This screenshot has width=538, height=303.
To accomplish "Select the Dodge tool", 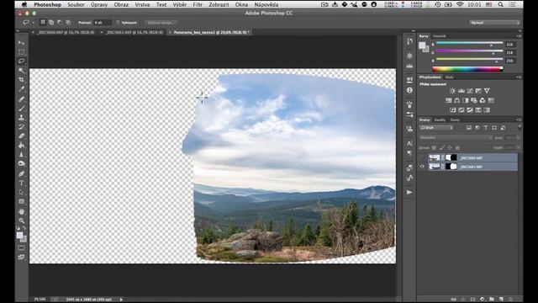I will (22, 164).
